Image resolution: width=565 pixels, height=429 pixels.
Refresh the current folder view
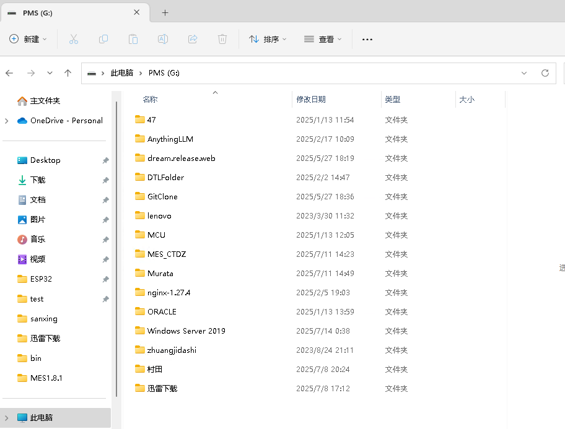click(x=545, y=73)
